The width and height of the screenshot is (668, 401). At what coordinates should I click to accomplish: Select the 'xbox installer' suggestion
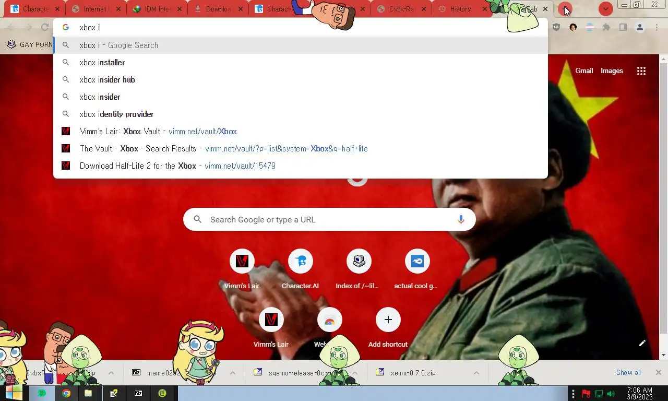pyautogui.click(x=301, y=62)
